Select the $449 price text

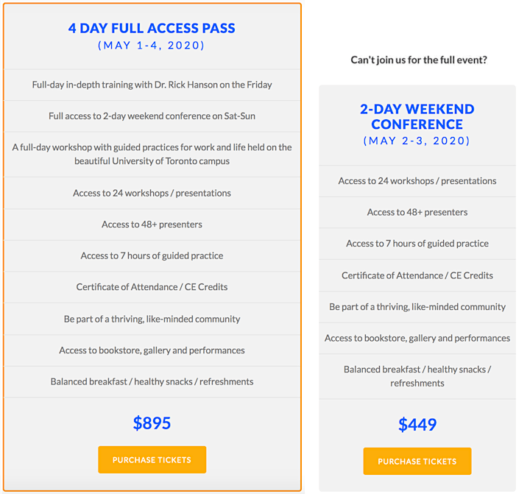(x=417, y=424)
